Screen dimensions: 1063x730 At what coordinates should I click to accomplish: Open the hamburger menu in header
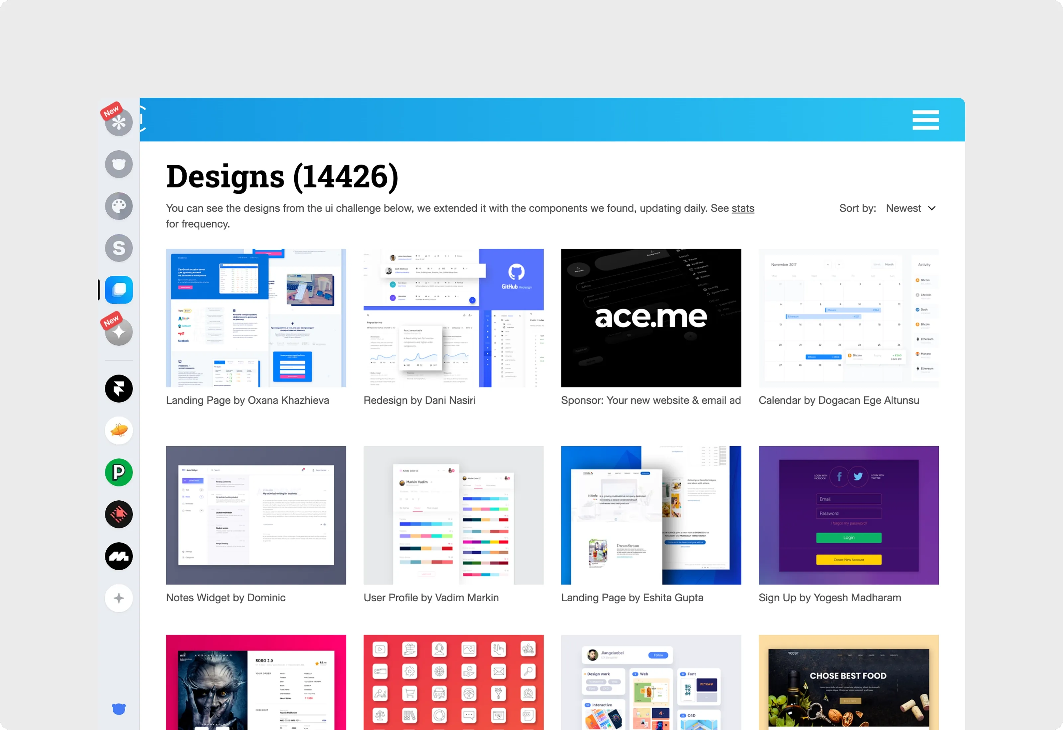(x=925, y=120)
